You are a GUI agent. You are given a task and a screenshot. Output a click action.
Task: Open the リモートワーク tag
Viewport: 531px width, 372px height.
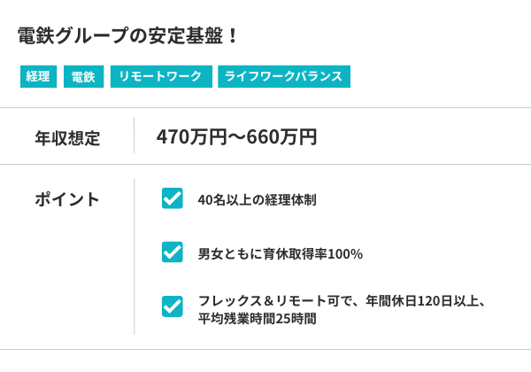click(161, 77)
